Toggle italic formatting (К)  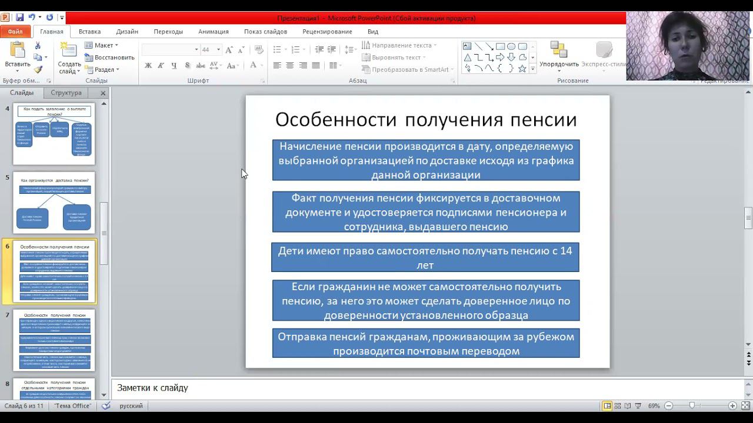(x=161, y=65)
